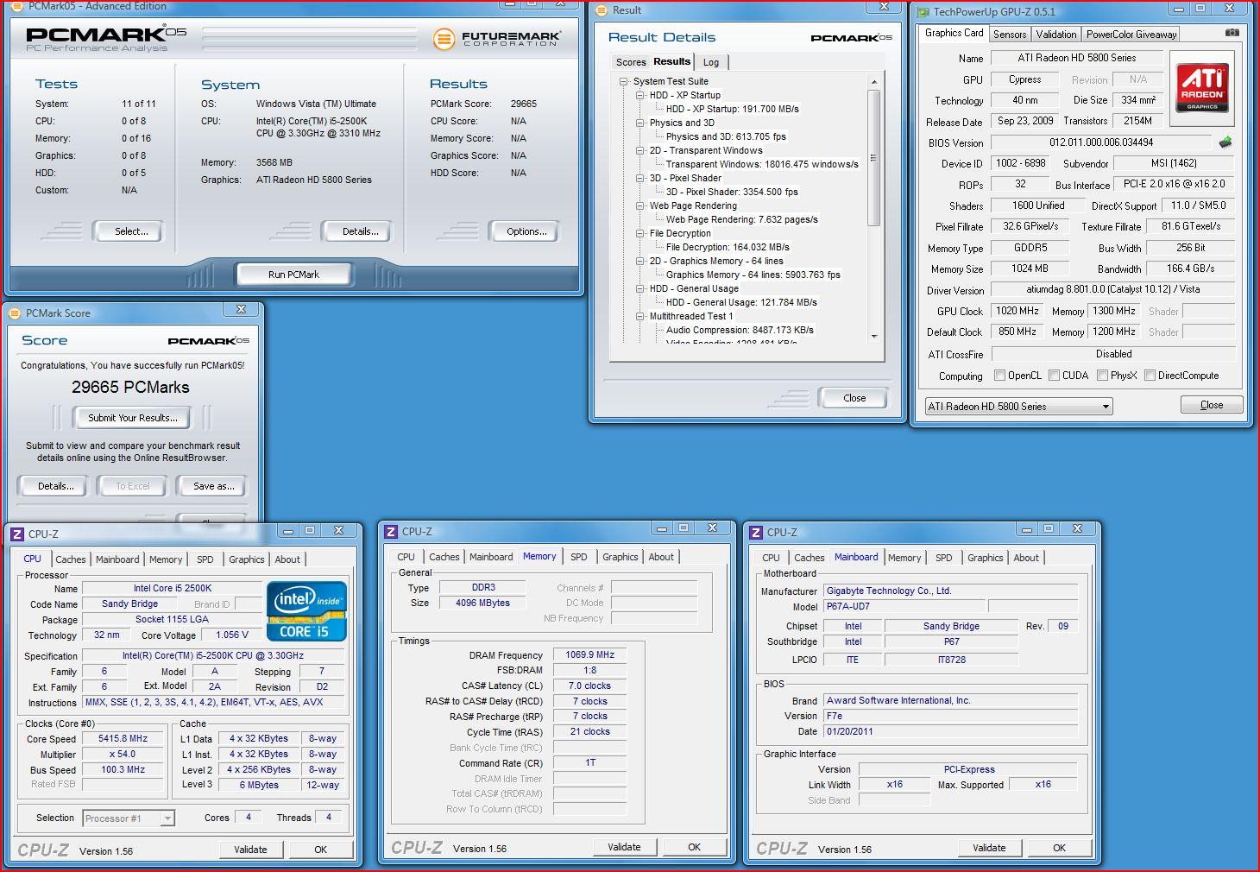This screenshot has width=1260, height=872.
Task: Click the Result window title icon
Action: pyautogui.click(x=602, y=10)
